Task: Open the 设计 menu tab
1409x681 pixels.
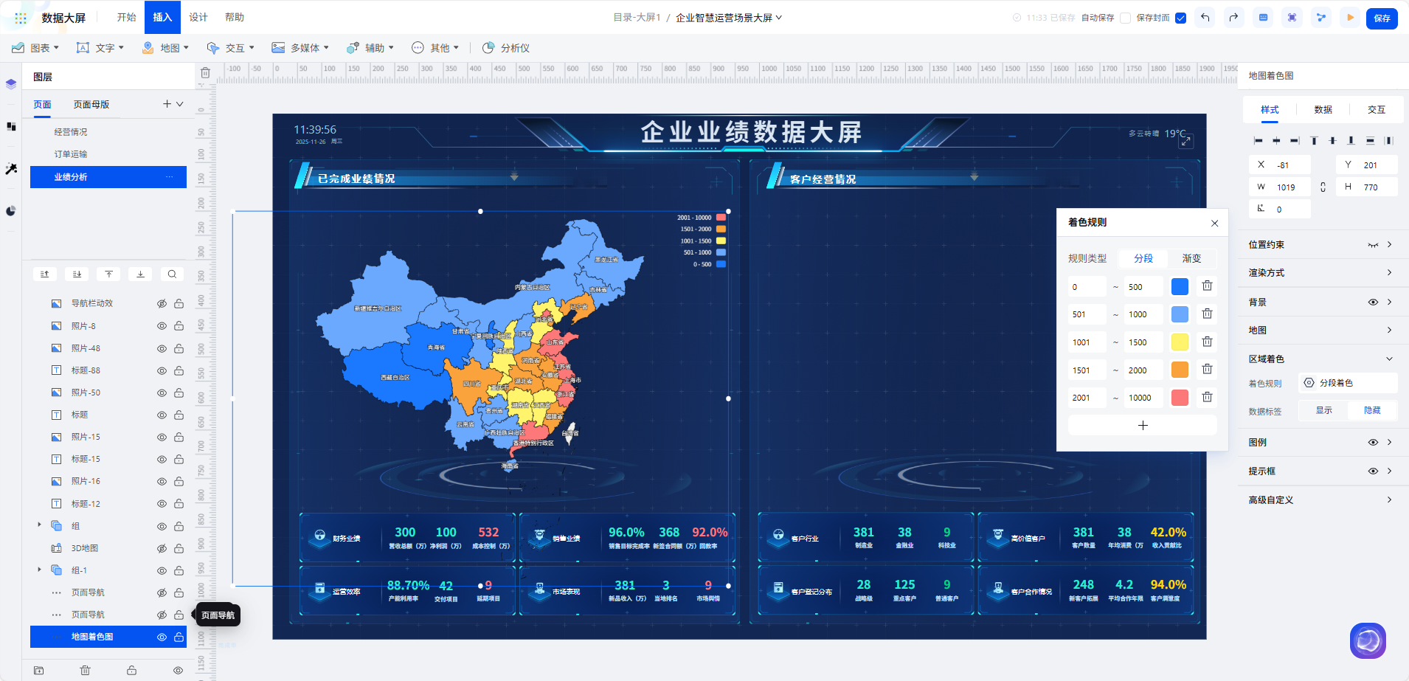Action: coord(198,17)
